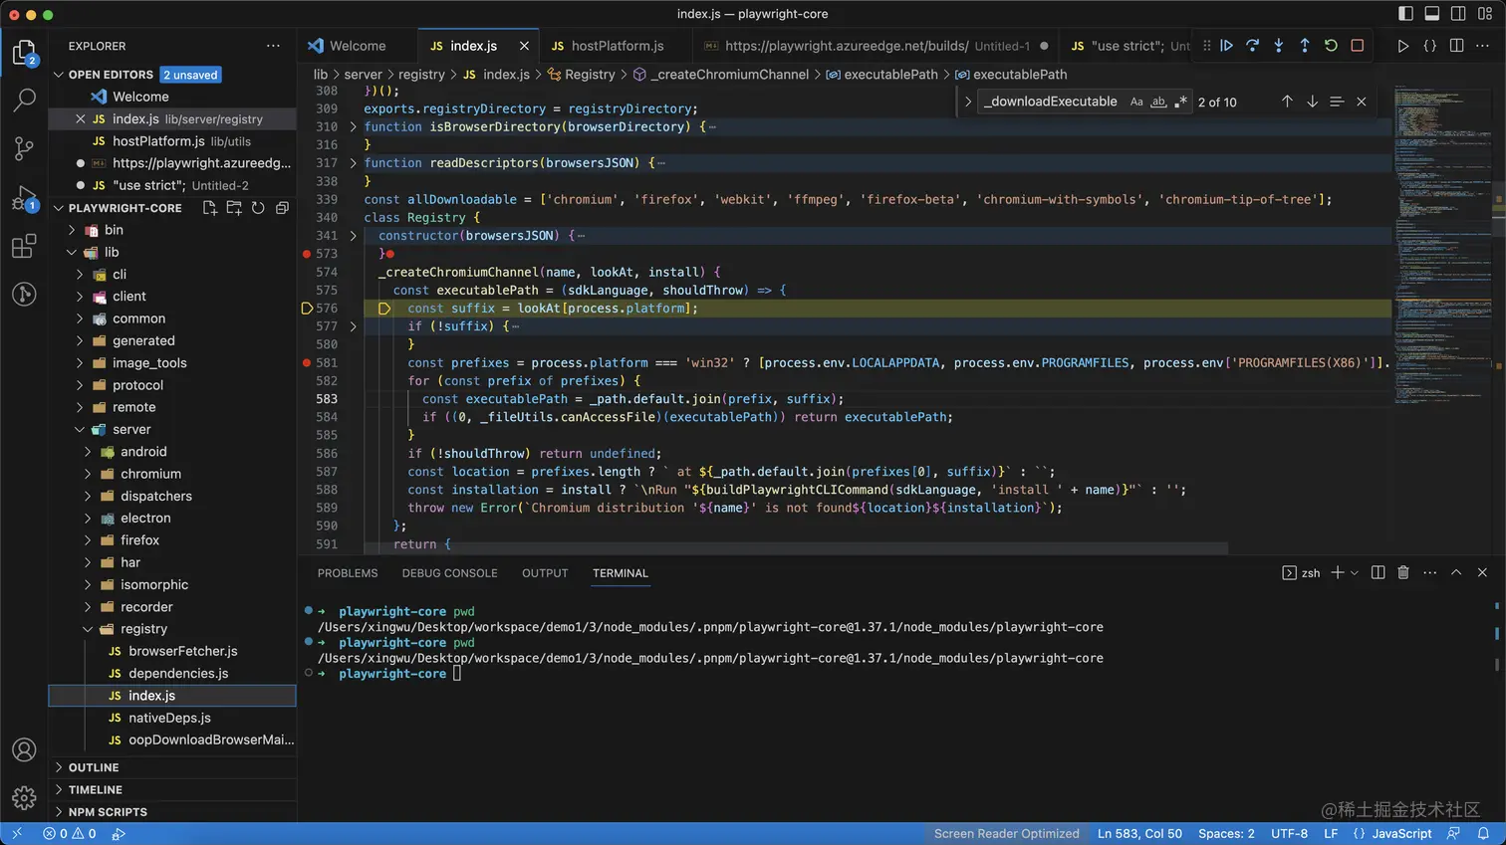
Task: Open the DEBUG CONSOLE panel tab
Action: (449, 573)
